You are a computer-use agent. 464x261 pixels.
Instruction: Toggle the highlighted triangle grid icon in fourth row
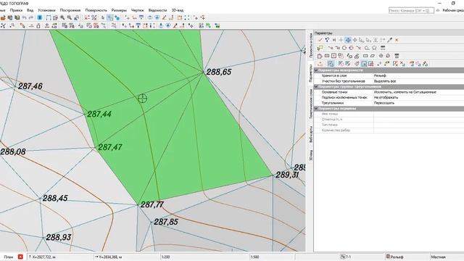(x=331, y=64)
